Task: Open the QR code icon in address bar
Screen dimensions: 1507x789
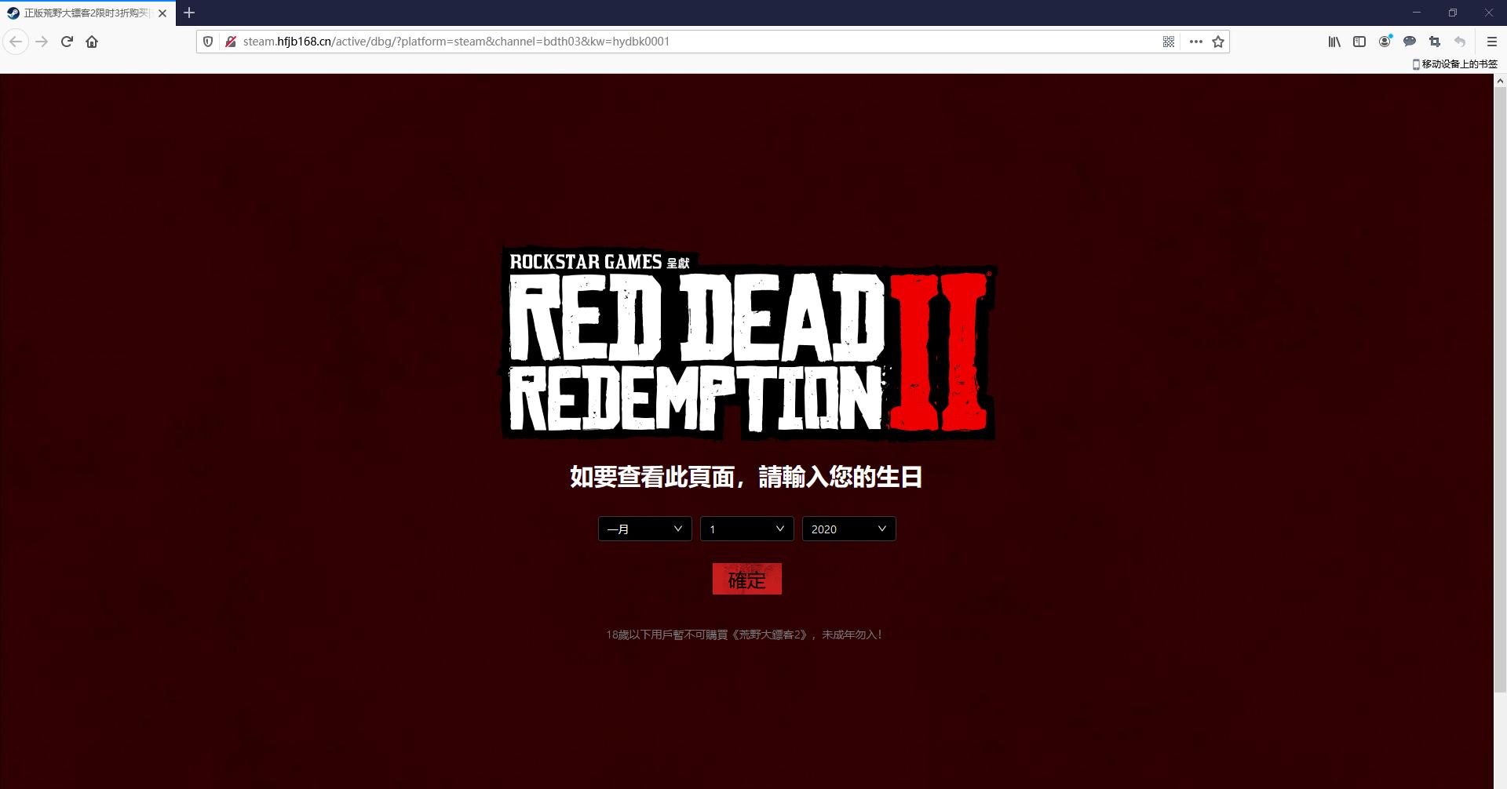Action: click(x=1169, y=42)
